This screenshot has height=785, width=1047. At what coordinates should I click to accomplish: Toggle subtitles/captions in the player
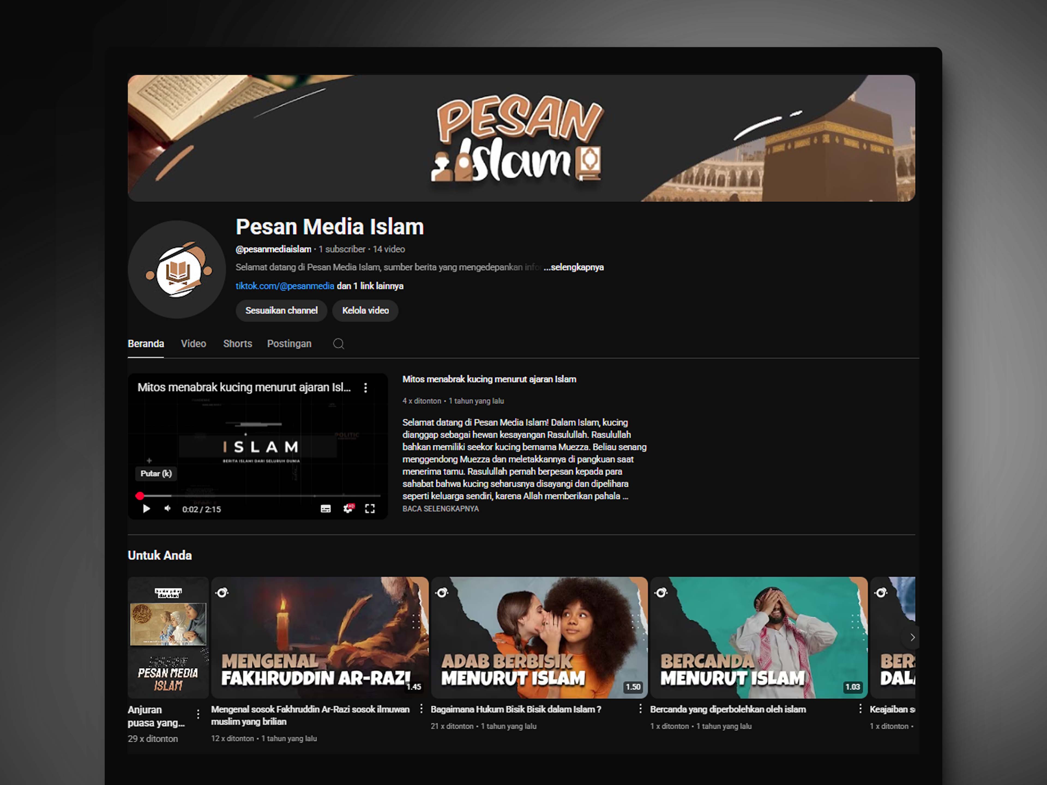point(326,509)
